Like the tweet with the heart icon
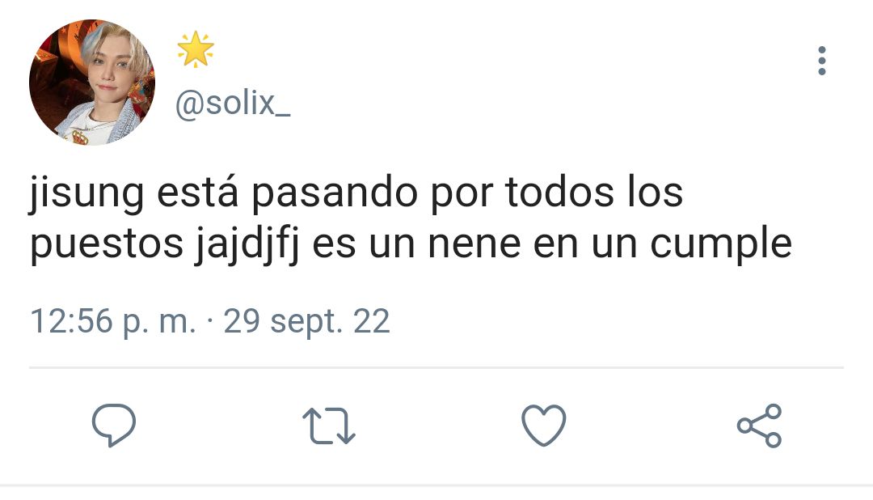This screenshot has height=500, width=873. [543, 426]
